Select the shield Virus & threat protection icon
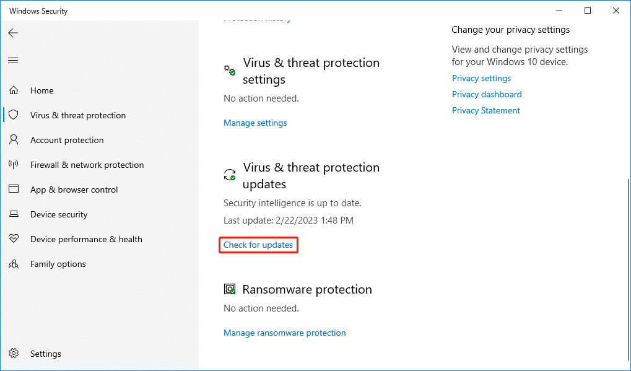Image resolution: width=631 pixels, height=371 pixels. (14, 115)
